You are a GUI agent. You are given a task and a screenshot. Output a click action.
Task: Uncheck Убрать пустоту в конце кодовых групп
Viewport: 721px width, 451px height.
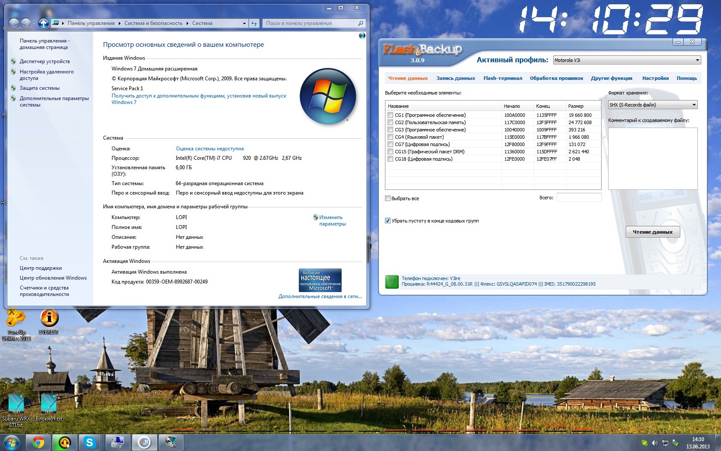(388, 221)
